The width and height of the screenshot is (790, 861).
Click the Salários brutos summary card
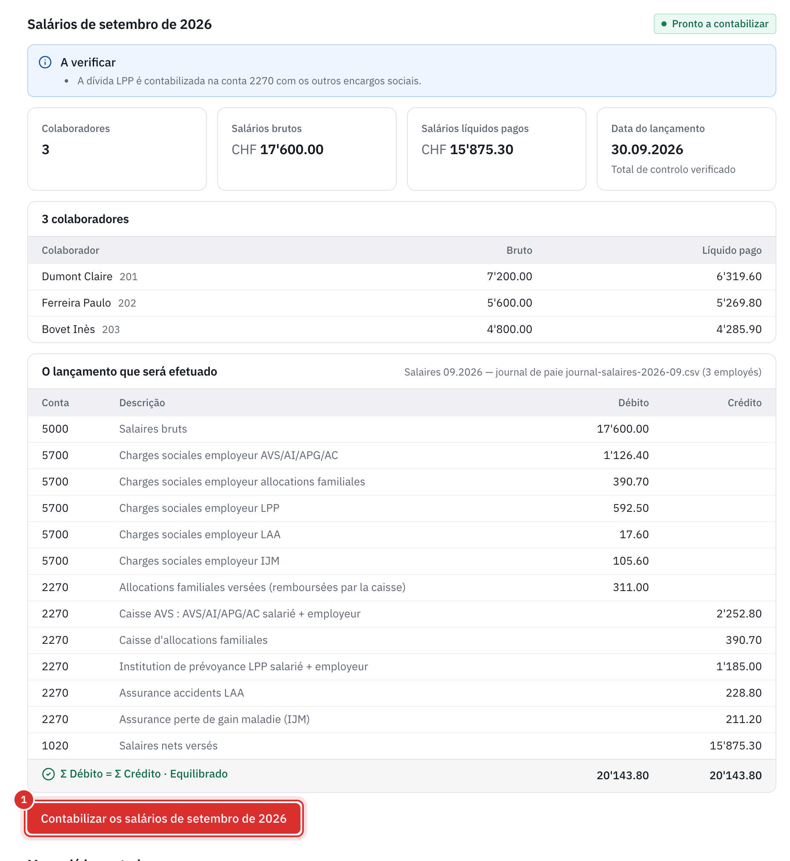(x=307, y=149)
